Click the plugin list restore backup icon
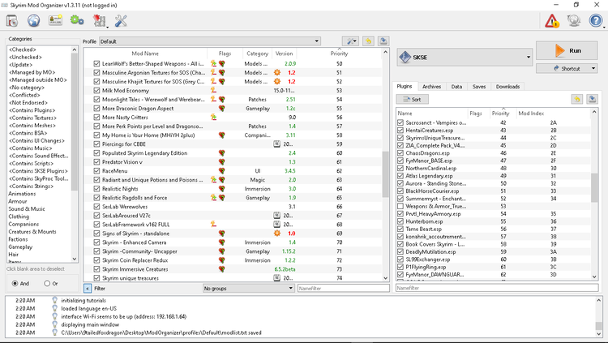 (x=577, y=99)
